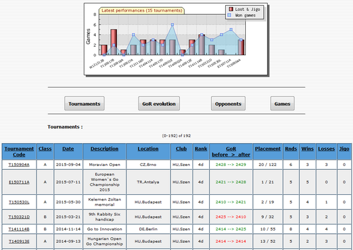
Task: Open tournament T140913E link
Action: point(19,242)
